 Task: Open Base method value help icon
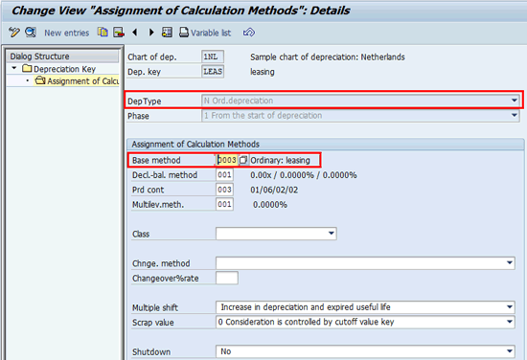pos(243,160)
